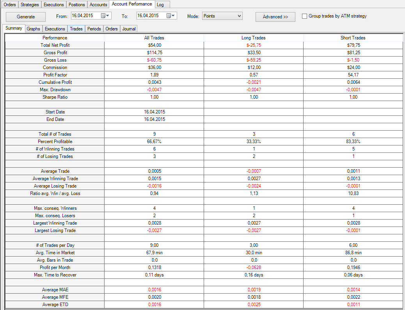405x310 pixels.
Task: Open the From date calendar picker
Action: click(x=105, y=16)
